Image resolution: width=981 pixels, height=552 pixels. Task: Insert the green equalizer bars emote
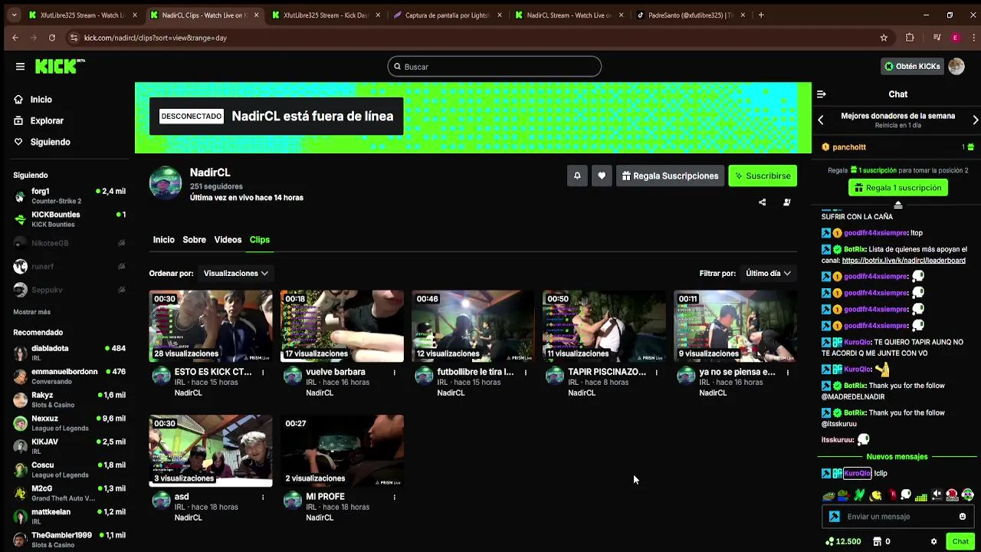tap(921, 496)
